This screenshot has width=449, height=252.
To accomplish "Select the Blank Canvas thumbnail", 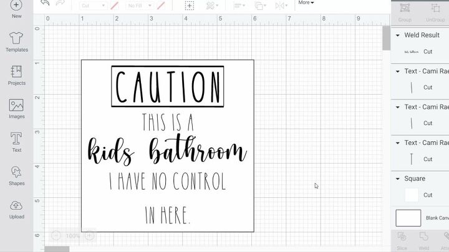I will click(408, 218).
